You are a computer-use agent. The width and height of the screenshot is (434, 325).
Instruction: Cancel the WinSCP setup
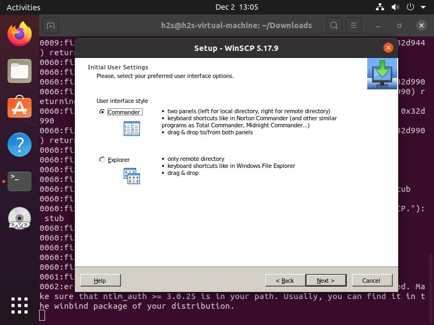[372, 281]
